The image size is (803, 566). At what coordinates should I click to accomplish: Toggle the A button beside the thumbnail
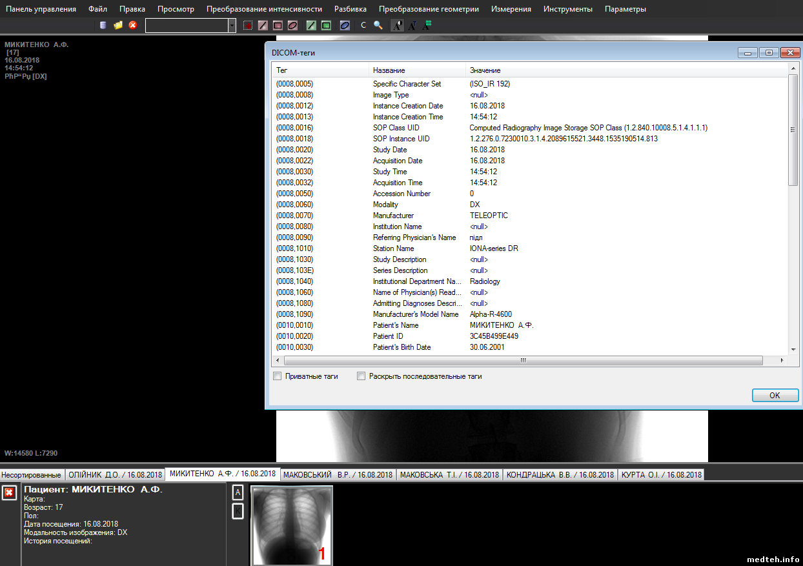[x=238, y=493]
